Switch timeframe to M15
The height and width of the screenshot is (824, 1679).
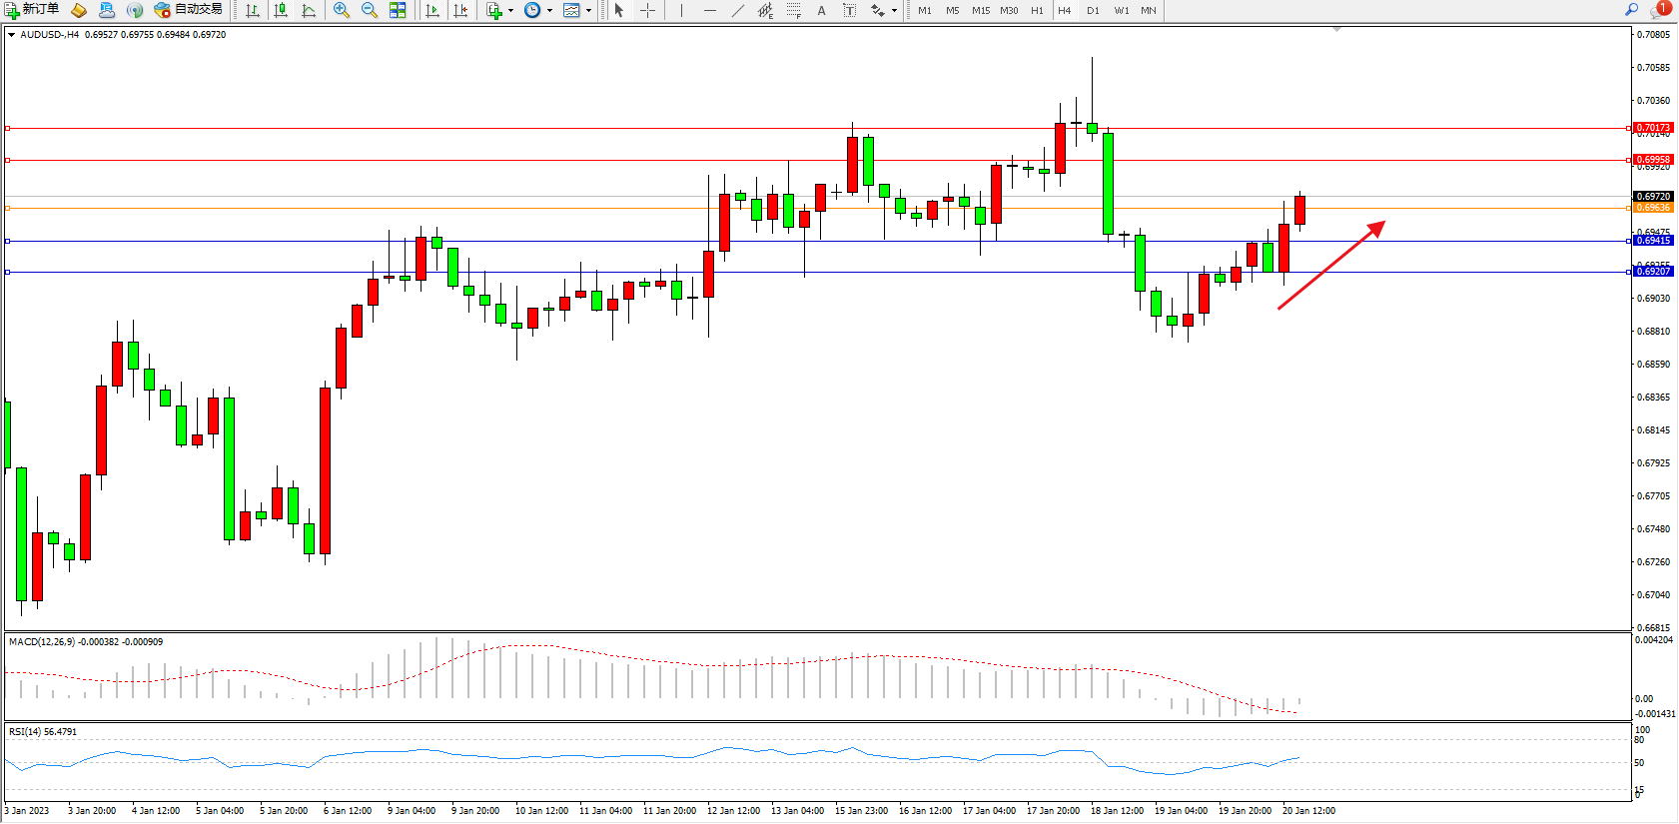click(x=980, y=10)
